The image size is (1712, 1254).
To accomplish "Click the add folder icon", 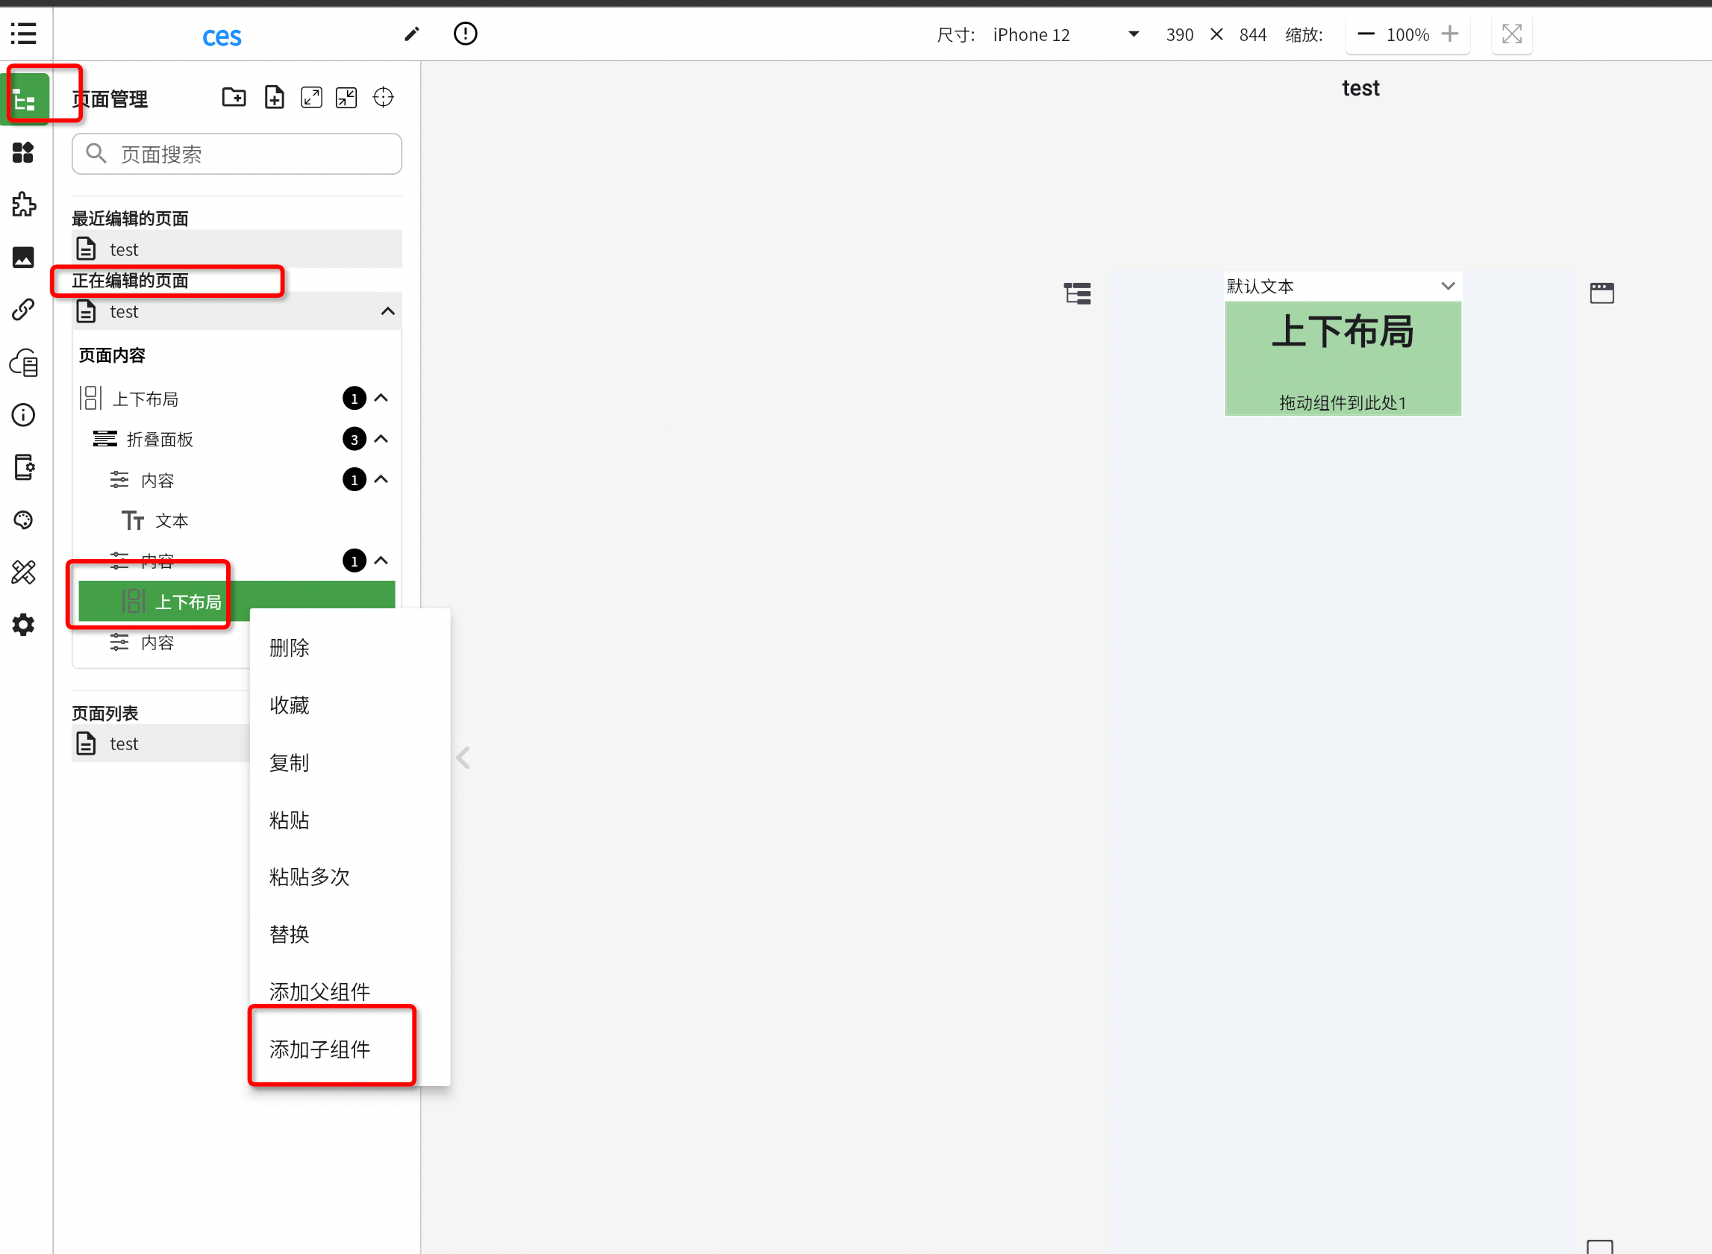I will [234, 97].
